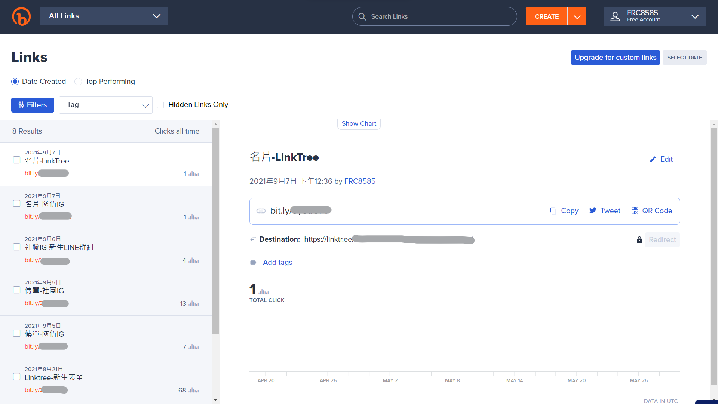
Task: Open the FRC8585 author link
Action: coord(360,181)
